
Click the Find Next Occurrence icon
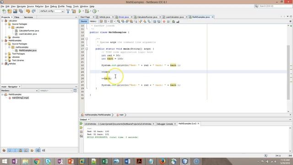tap(127, 22)
